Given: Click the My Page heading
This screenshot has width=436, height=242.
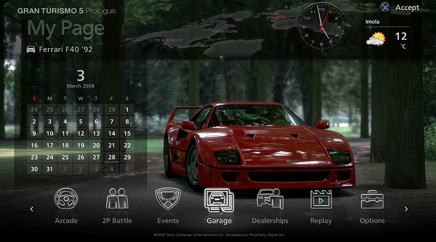Looking at the screenshot, I should point(65,29).
